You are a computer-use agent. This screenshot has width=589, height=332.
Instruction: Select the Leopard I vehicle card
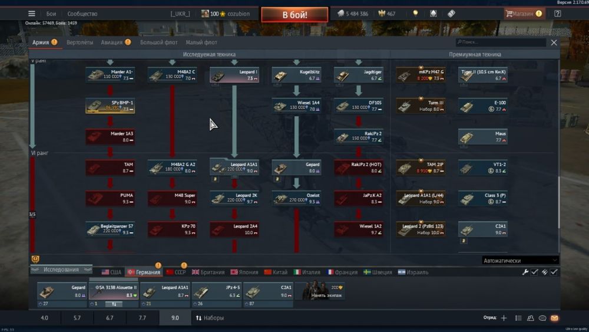(x=234, y=75)
